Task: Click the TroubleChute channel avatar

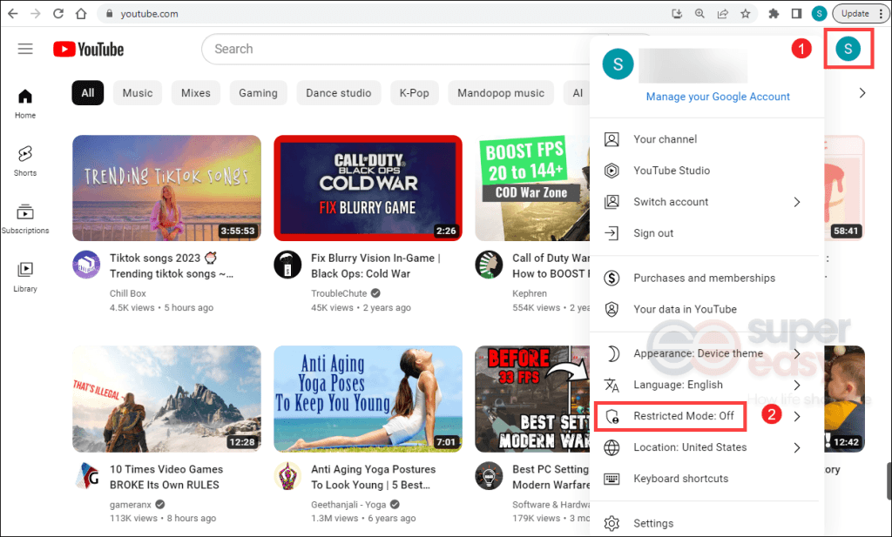Action: click(x=287, y=265)
